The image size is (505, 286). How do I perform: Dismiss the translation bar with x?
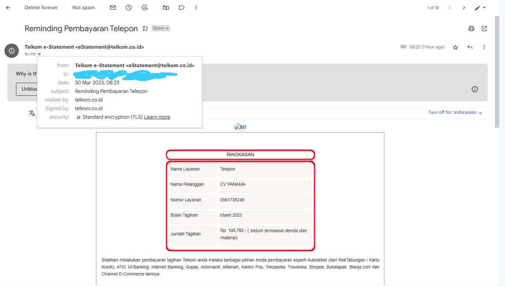480,113
